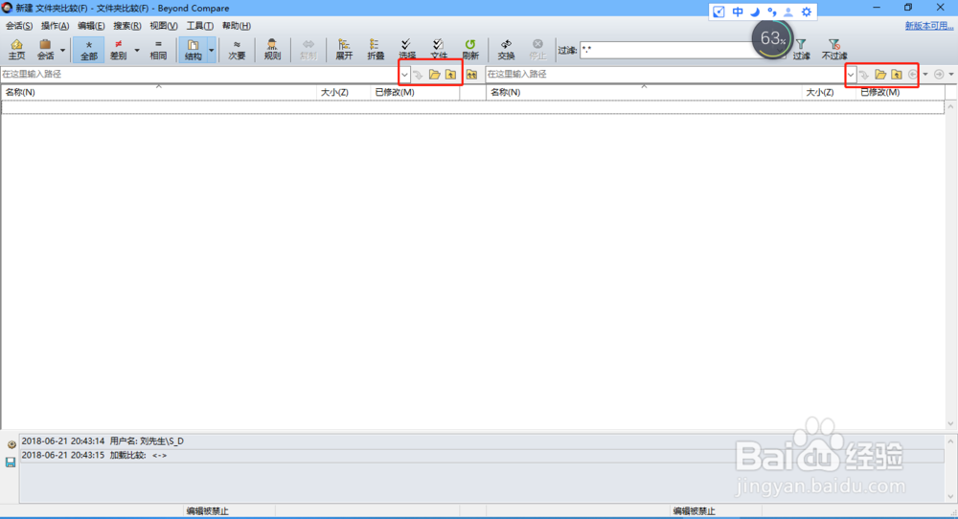This screenshot has width=958, height=519.
Task: Click the right pane browse folder icon
Action: [880, 75]
